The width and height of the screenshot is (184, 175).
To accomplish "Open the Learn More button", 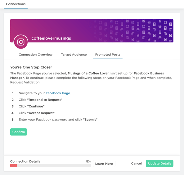I will (x=104, y=163).
